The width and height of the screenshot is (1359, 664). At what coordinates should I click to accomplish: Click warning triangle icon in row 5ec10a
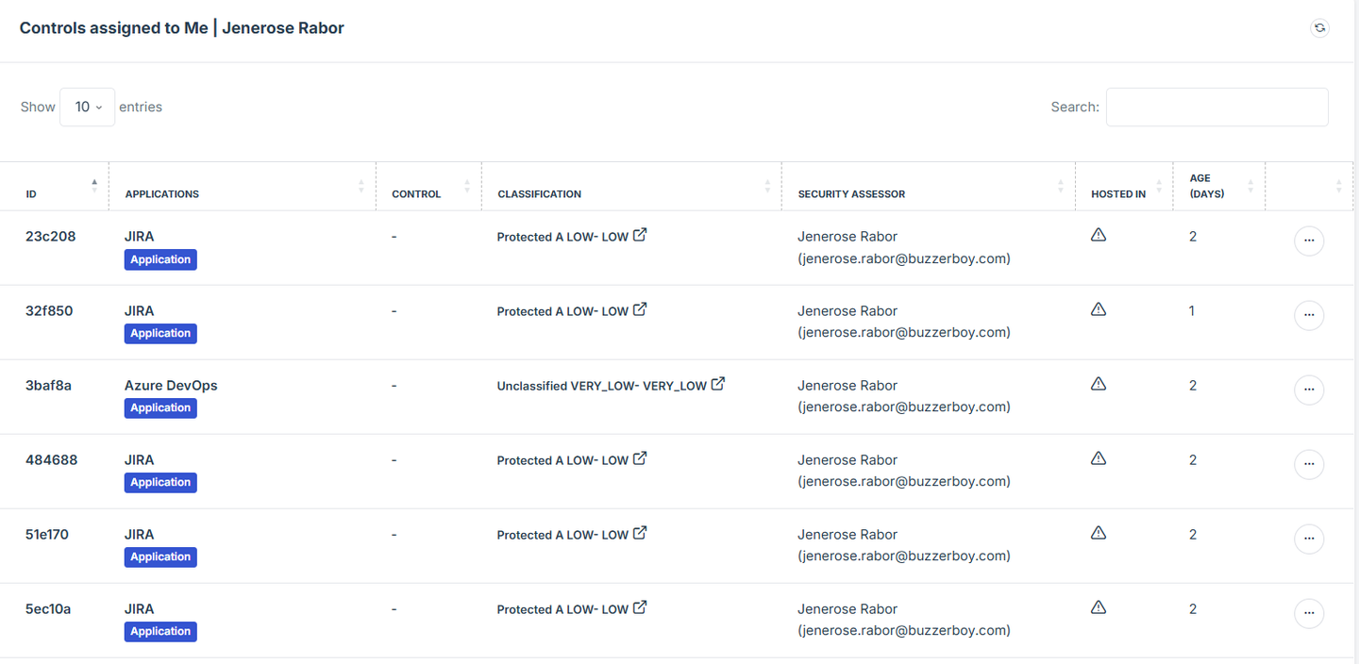pyautogui.click(x=1099, y=607)
